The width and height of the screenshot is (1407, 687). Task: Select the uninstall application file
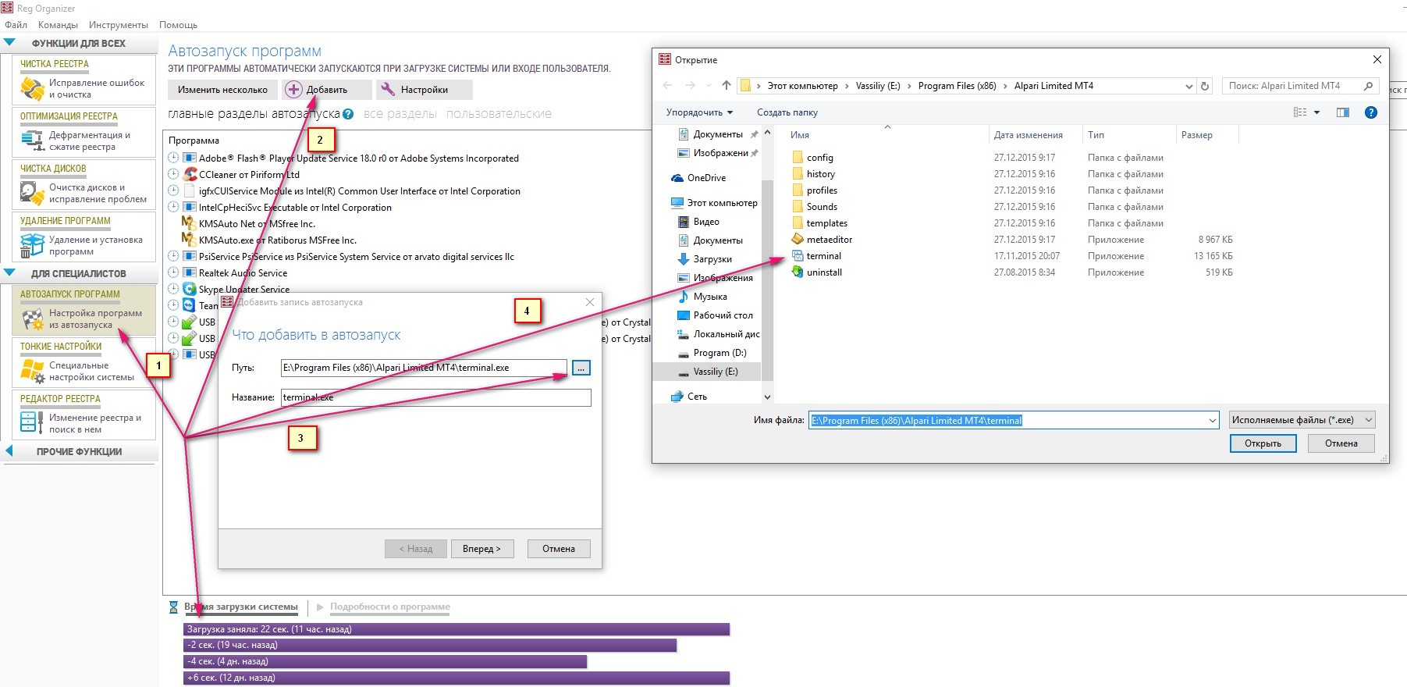824,272
